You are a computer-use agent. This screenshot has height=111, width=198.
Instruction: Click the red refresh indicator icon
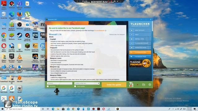coord(138,85)
